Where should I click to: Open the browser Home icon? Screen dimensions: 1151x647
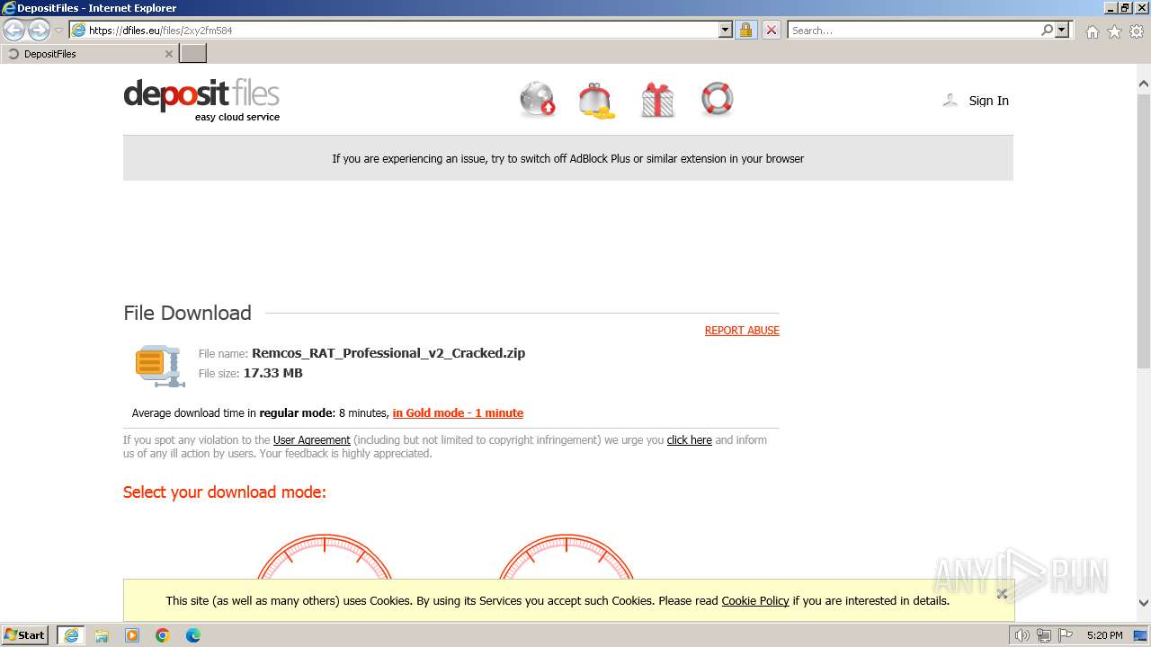pyautogui.click(x=1092, y=31)
